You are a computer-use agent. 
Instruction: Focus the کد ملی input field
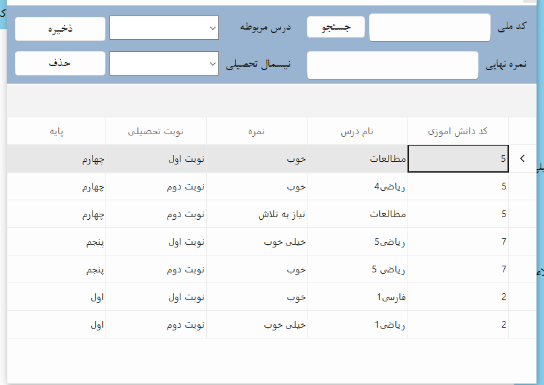tap(429, 28)
